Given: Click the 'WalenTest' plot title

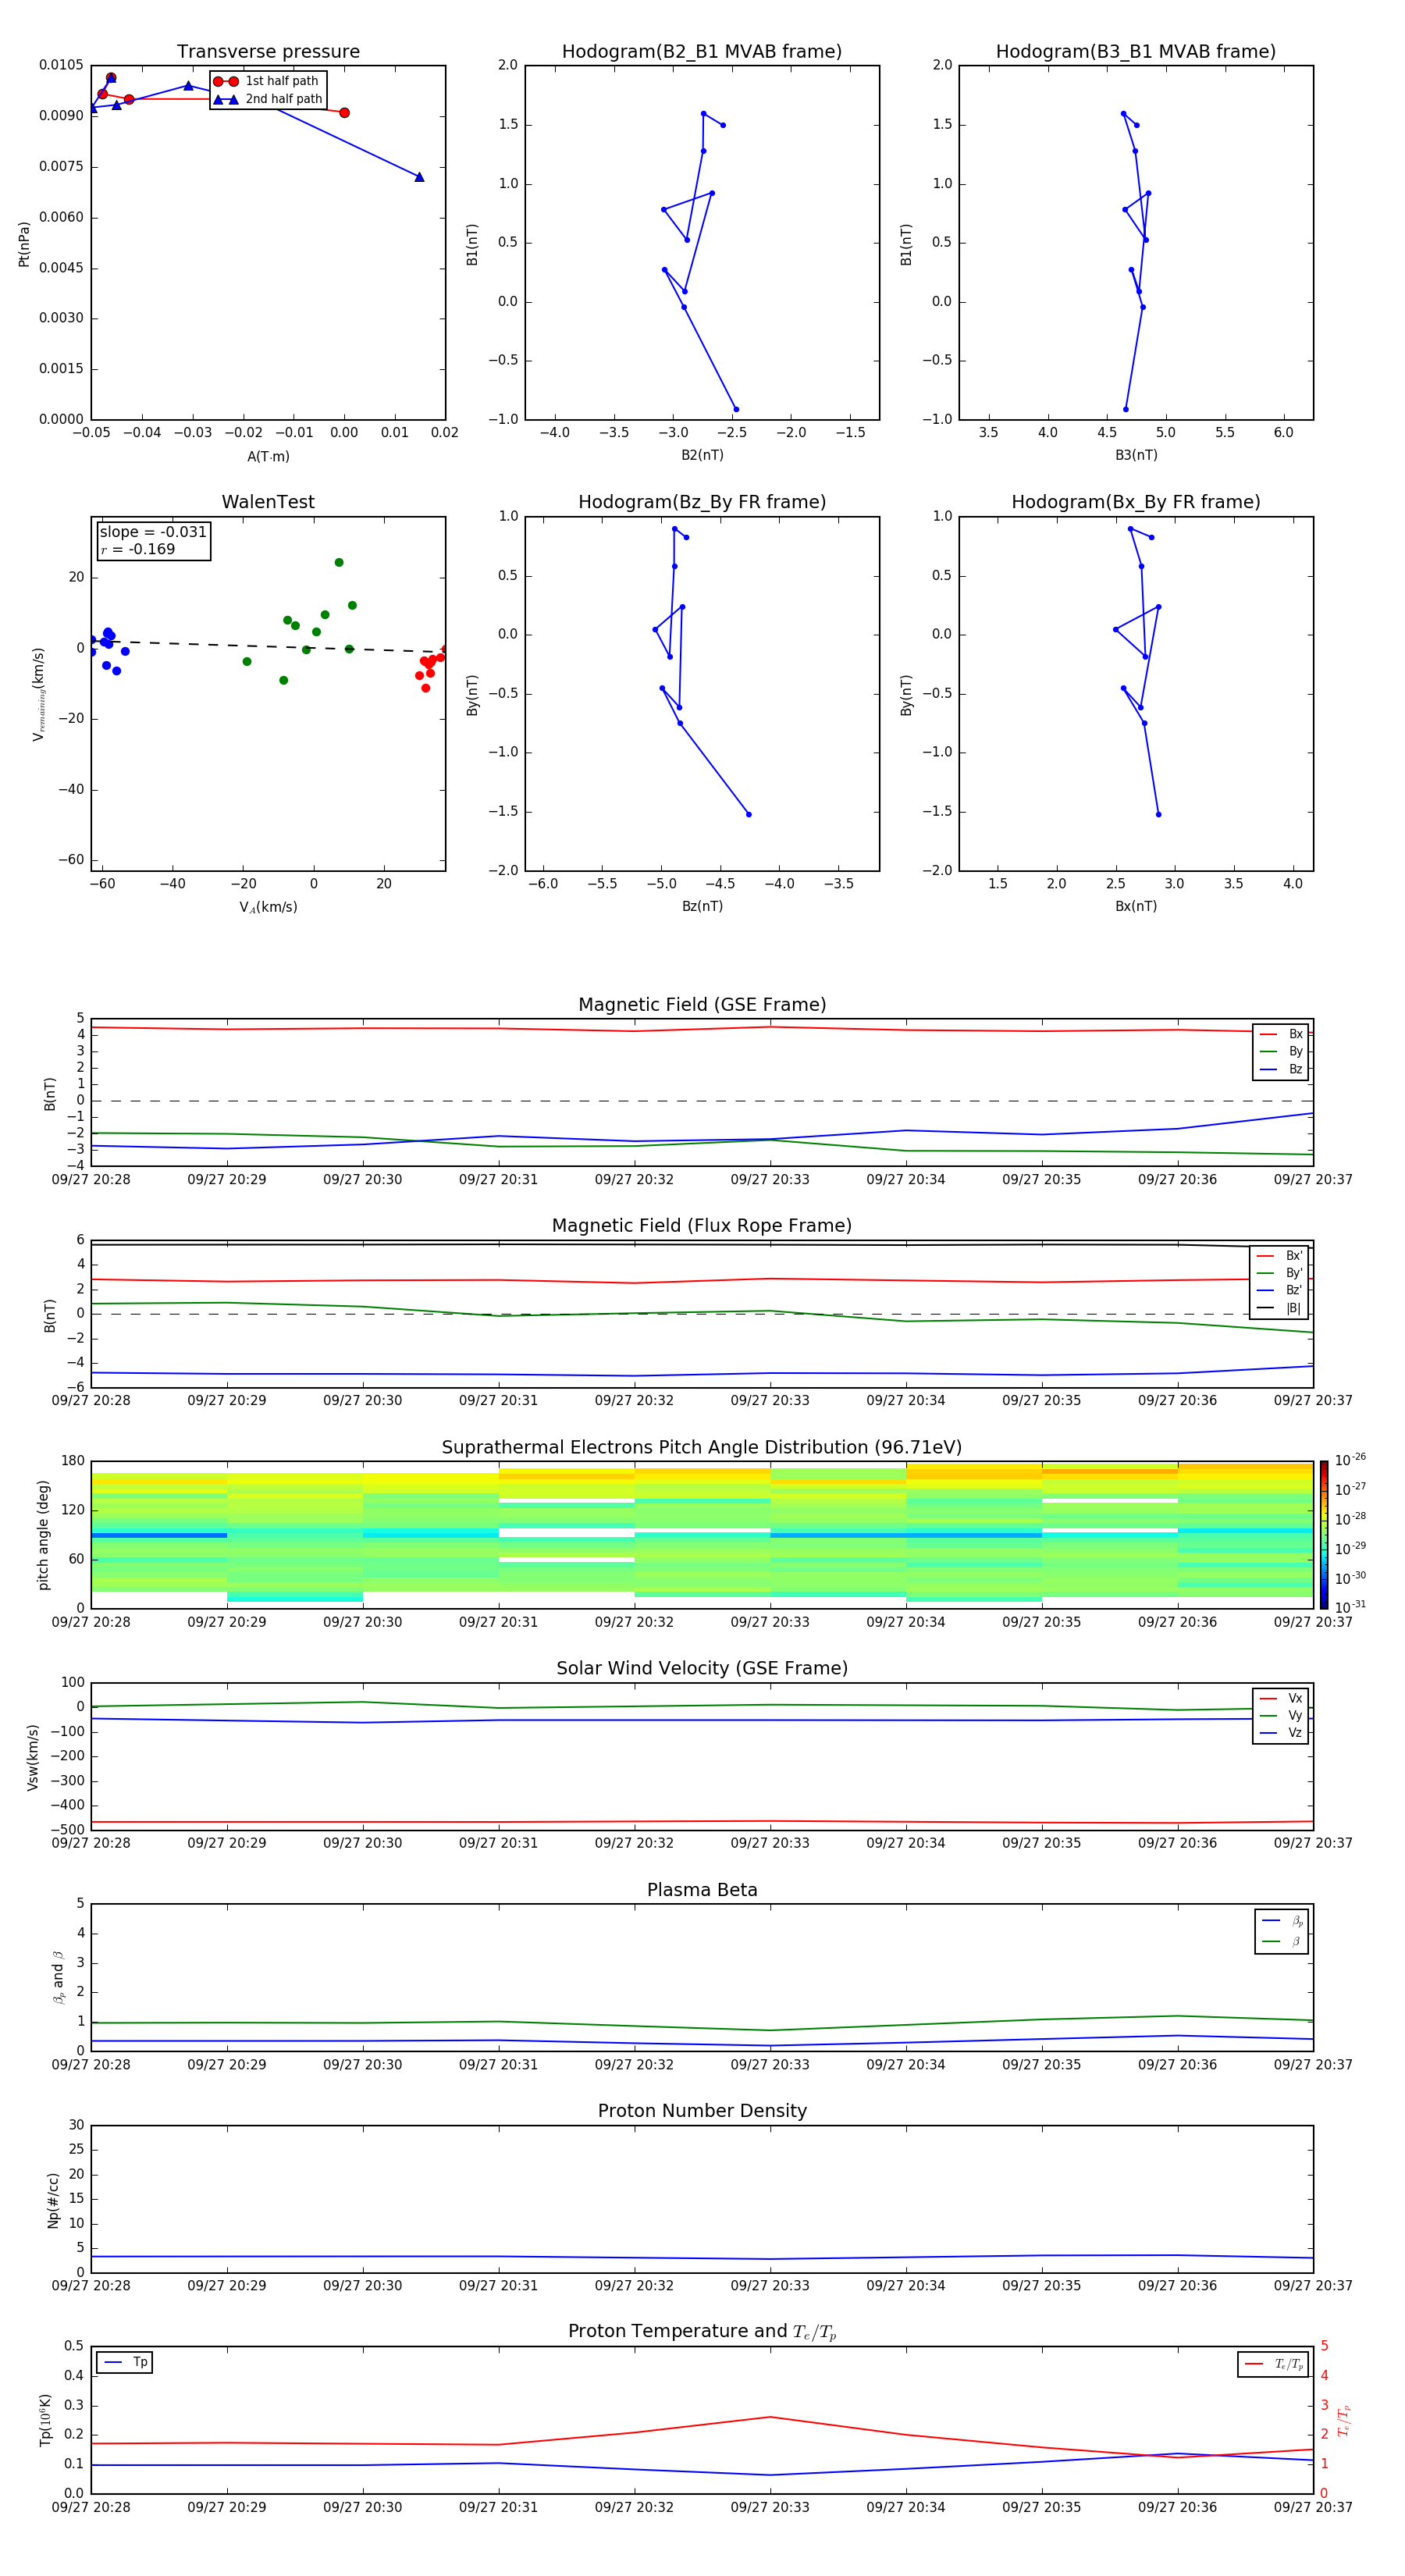Looking at the screenshot, I should coord(268,502).
